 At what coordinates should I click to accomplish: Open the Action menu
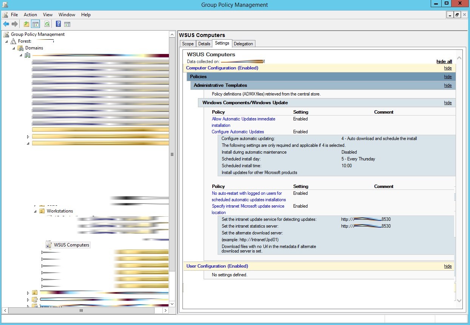30,15
